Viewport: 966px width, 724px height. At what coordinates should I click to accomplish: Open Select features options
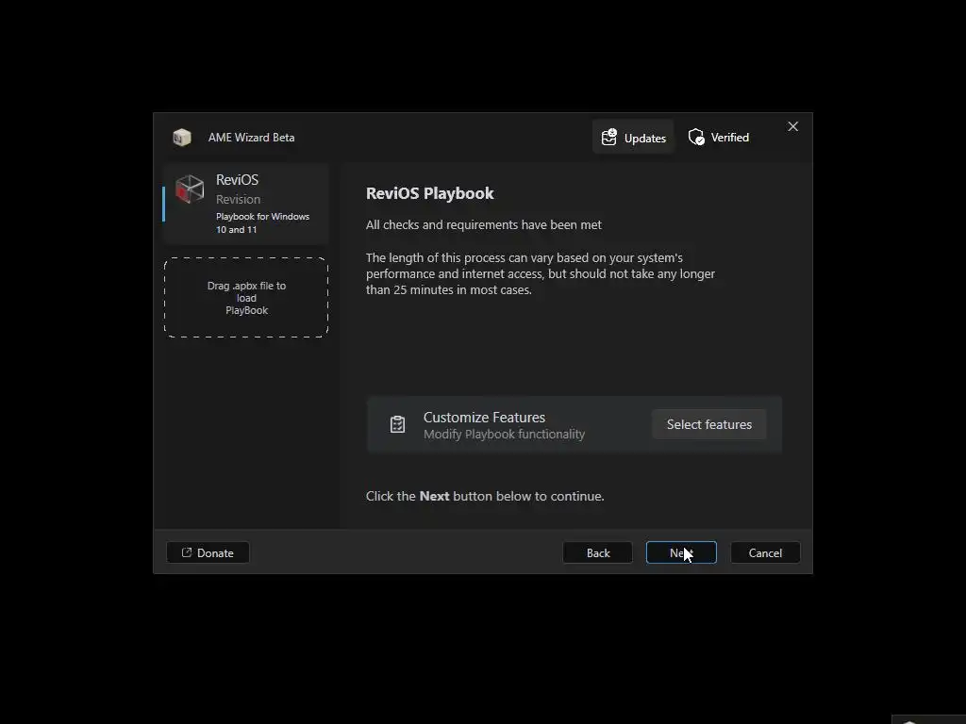click(709, 424)
